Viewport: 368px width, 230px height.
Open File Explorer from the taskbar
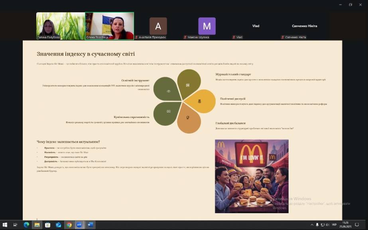coord(37,225)
